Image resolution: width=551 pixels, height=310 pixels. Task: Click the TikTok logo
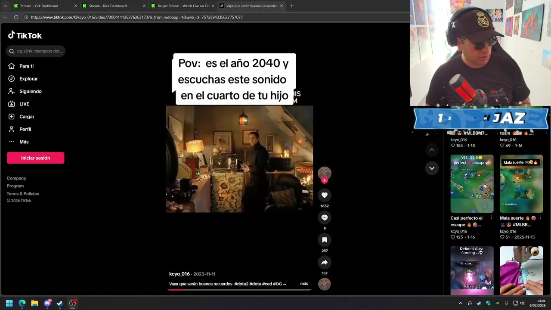(x=25, y=35)
